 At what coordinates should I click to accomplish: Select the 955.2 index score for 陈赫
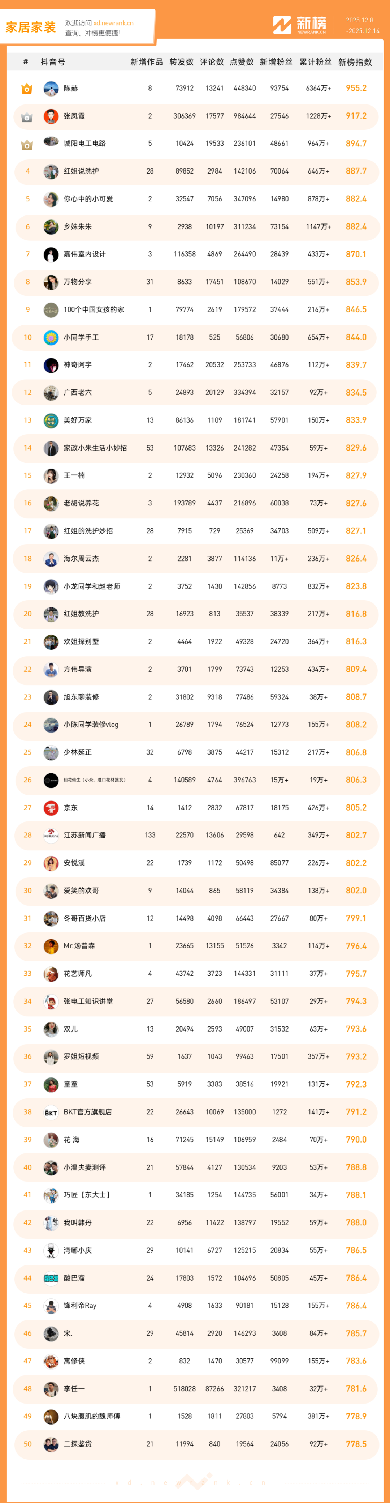pos(356,89)
